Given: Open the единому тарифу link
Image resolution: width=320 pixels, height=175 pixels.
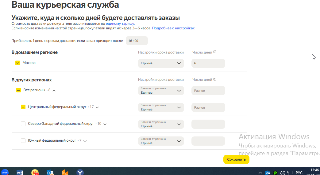Looking at the screenshot, I should 120,24.
